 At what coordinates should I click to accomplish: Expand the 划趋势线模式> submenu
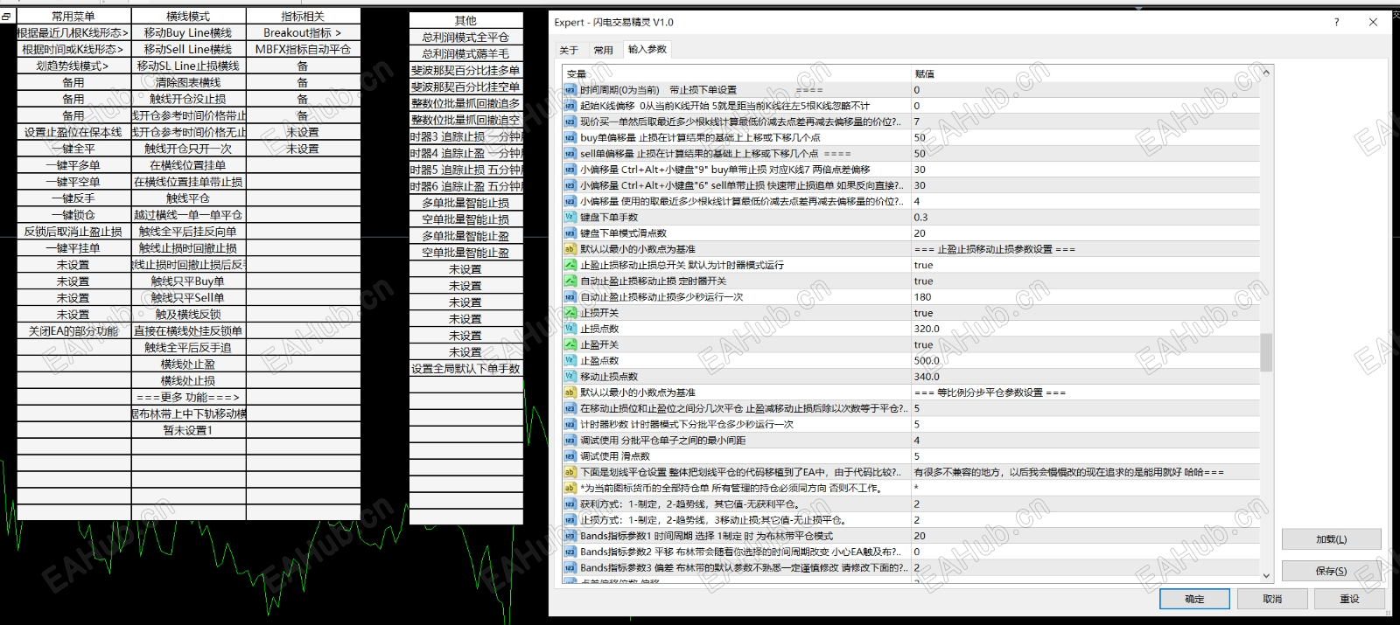[x=73, y=66]
